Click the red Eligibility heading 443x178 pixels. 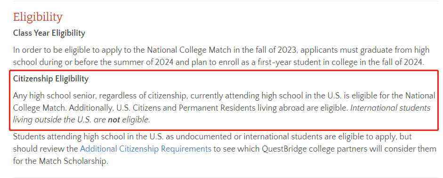[38, 17]
